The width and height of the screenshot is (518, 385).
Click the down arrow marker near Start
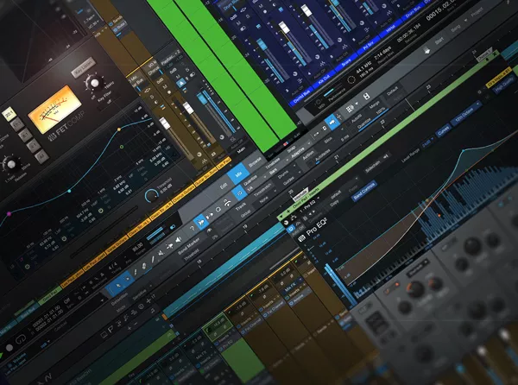click(428, 49)
